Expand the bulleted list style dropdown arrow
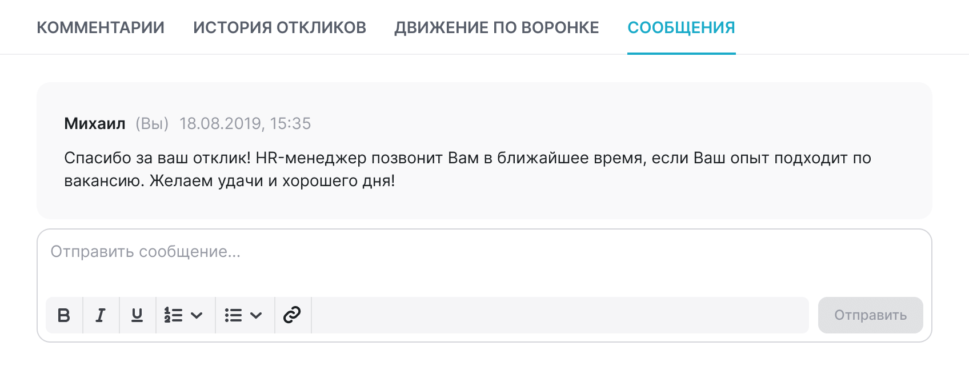This screenshot has height=370, width=969. (x=257, y=315)
